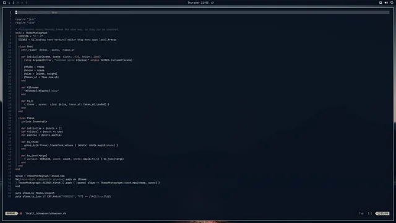The image size is (396, 223).
Task: Click the VERSION constant assignment line
Action: point(30,36)
